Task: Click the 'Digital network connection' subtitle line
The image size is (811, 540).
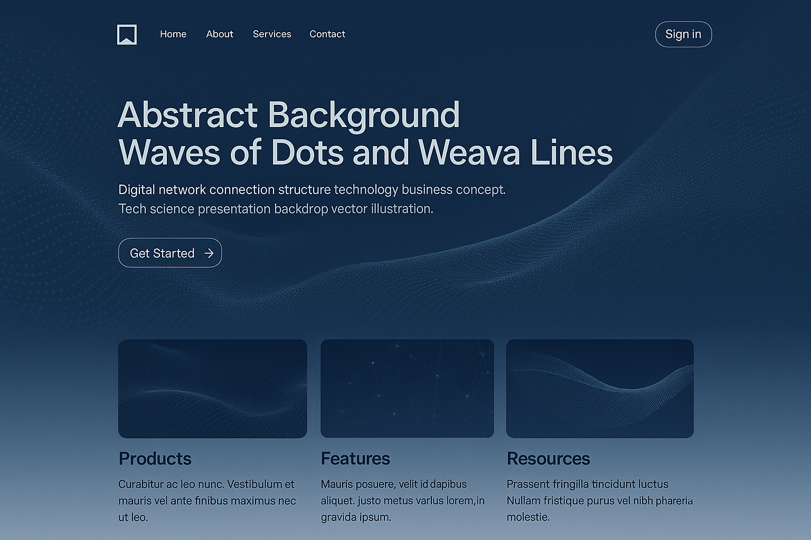Action: coord(312,190)
